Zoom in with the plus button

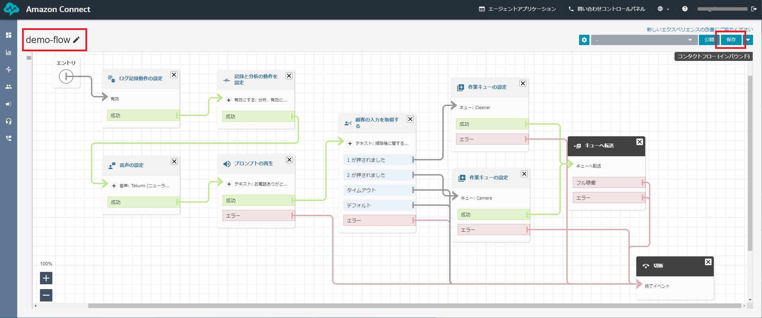(46, 278)
